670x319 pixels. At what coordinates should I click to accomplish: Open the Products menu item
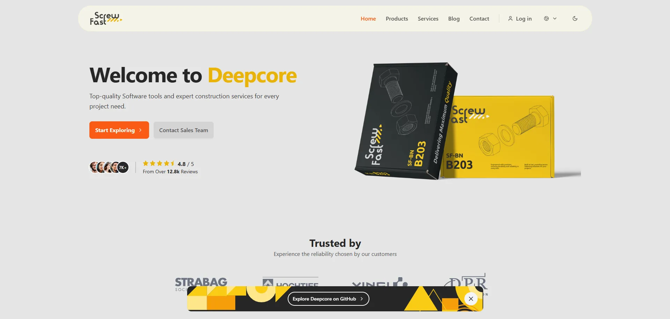click(397, 18)
